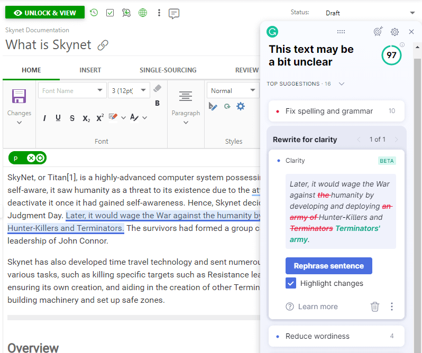Expand the Top Suggestions chevron

(342, 83)
